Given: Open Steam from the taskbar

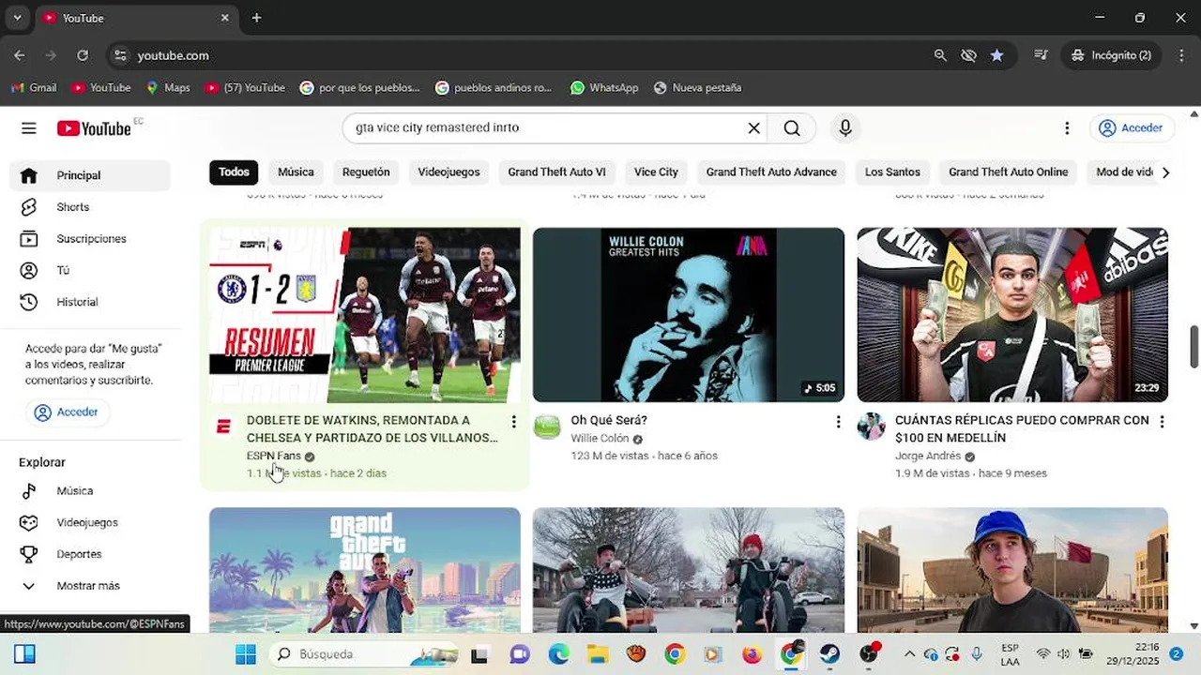Looking at the screenshot, I should point(829,654).
